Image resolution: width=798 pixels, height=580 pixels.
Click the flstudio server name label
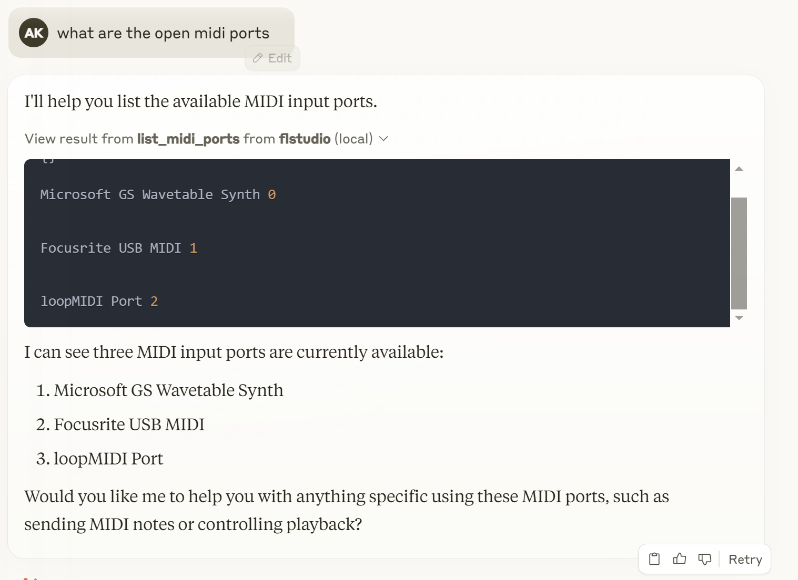(x=305, y=139)
